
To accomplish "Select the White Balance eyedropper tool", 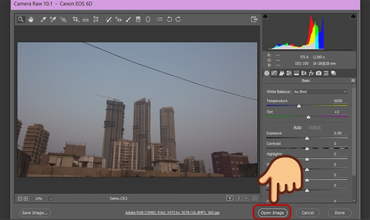I will pos(43,19).
